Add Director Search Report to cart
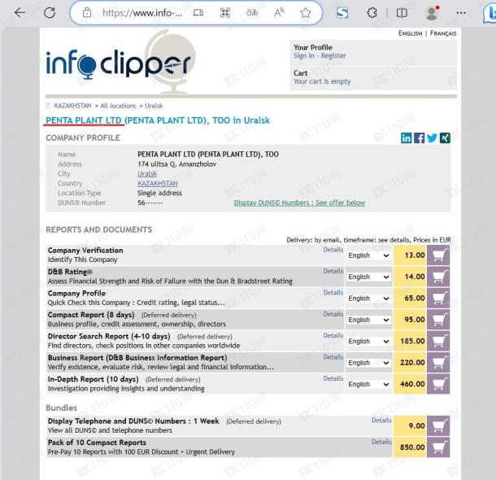Screen dimensions: 496x480 pyautogui.click(x=438, y=341)
